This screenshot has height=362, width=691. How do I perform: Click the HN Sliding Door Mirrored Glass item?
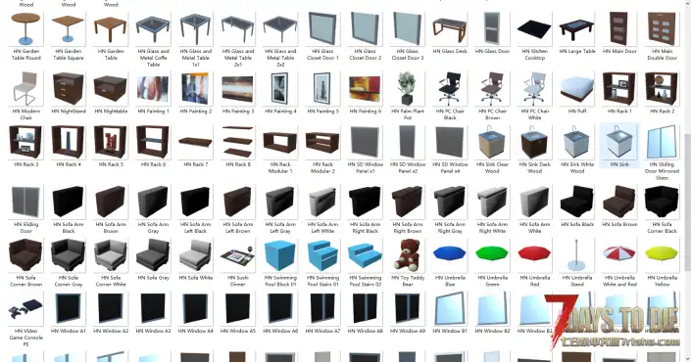(662, 142)
